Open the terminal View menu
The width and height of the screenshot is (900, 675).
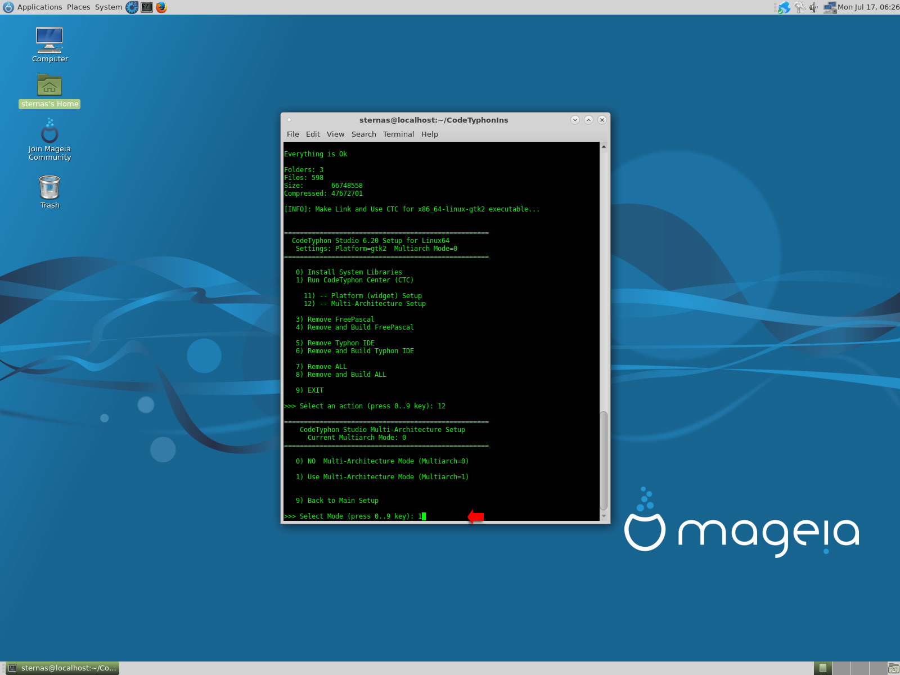(335, 134)
